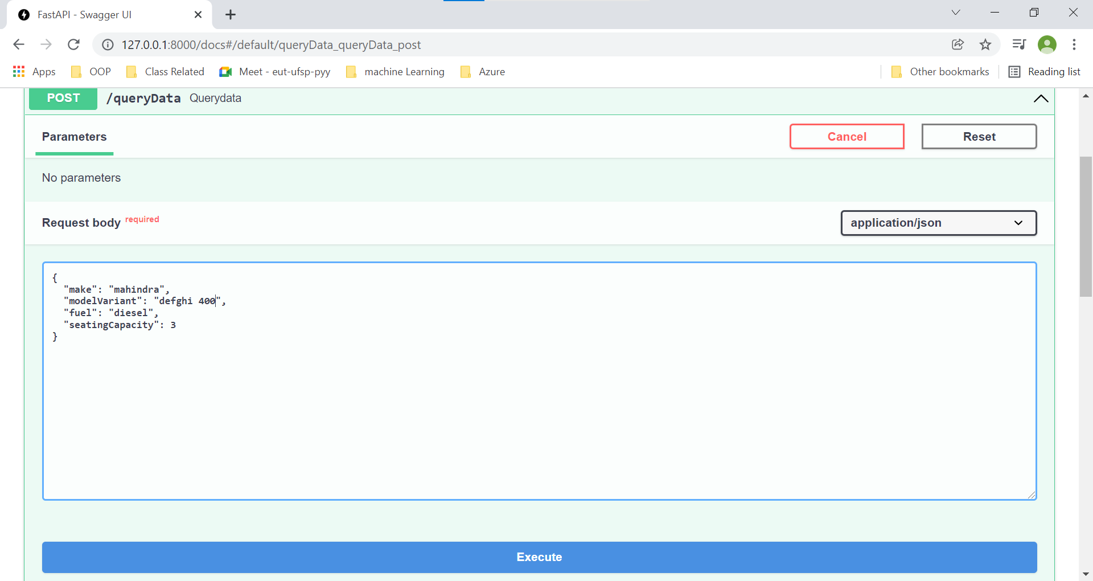Select the Parameters tab heading

tap(75, 137)
